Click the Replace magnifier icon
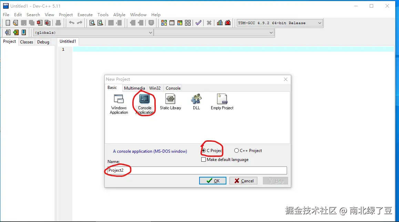The height and width of the screenshot is (222, 399). (x=100, y=23)
